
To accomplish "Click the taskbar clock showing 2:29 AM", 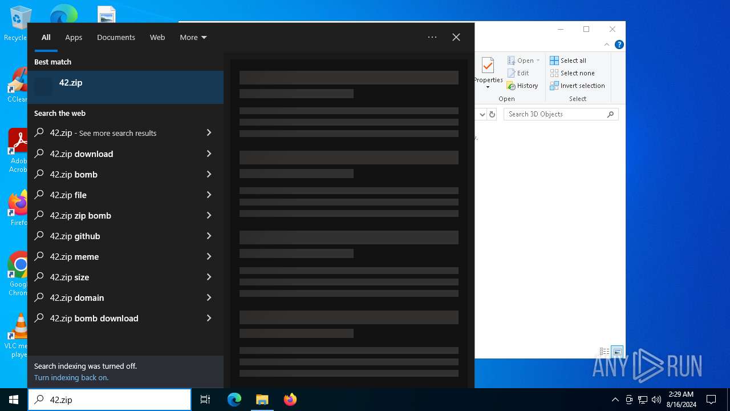I will coord(682,400).
